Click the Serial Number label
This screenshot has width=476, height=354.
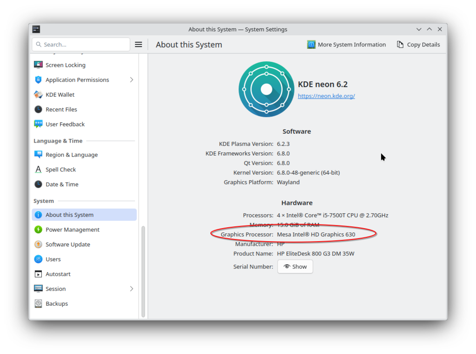253,266
